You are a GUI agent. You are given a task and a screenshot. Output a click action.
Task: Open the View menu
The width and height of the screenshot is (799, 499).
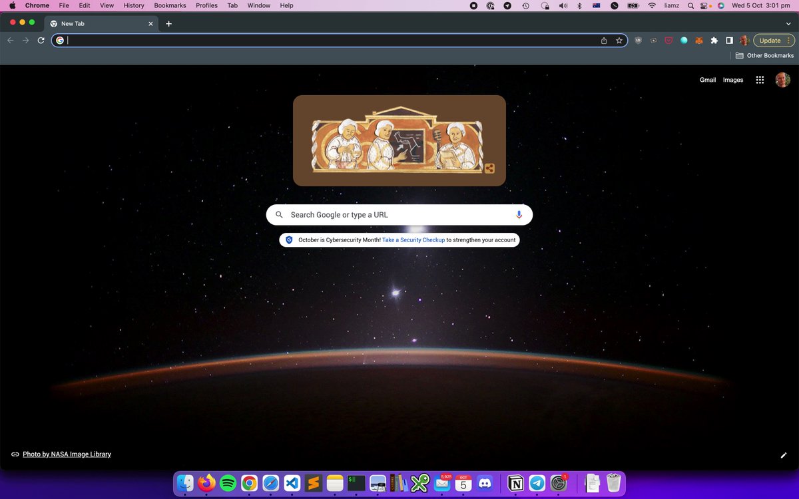(x=107, y=5)
